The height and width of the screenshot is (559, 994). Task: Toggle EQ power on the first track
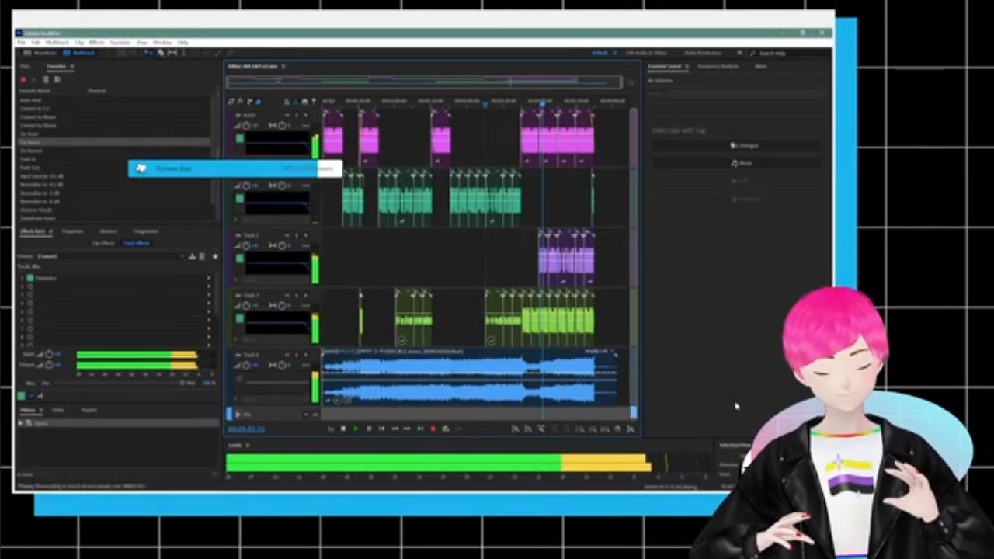(240, 138)
